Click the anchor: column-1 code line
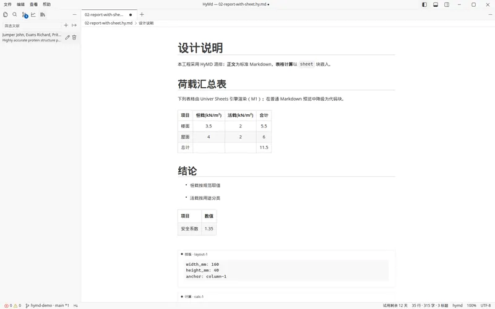This screenshot has height=309, width=495. pos(206,276)
